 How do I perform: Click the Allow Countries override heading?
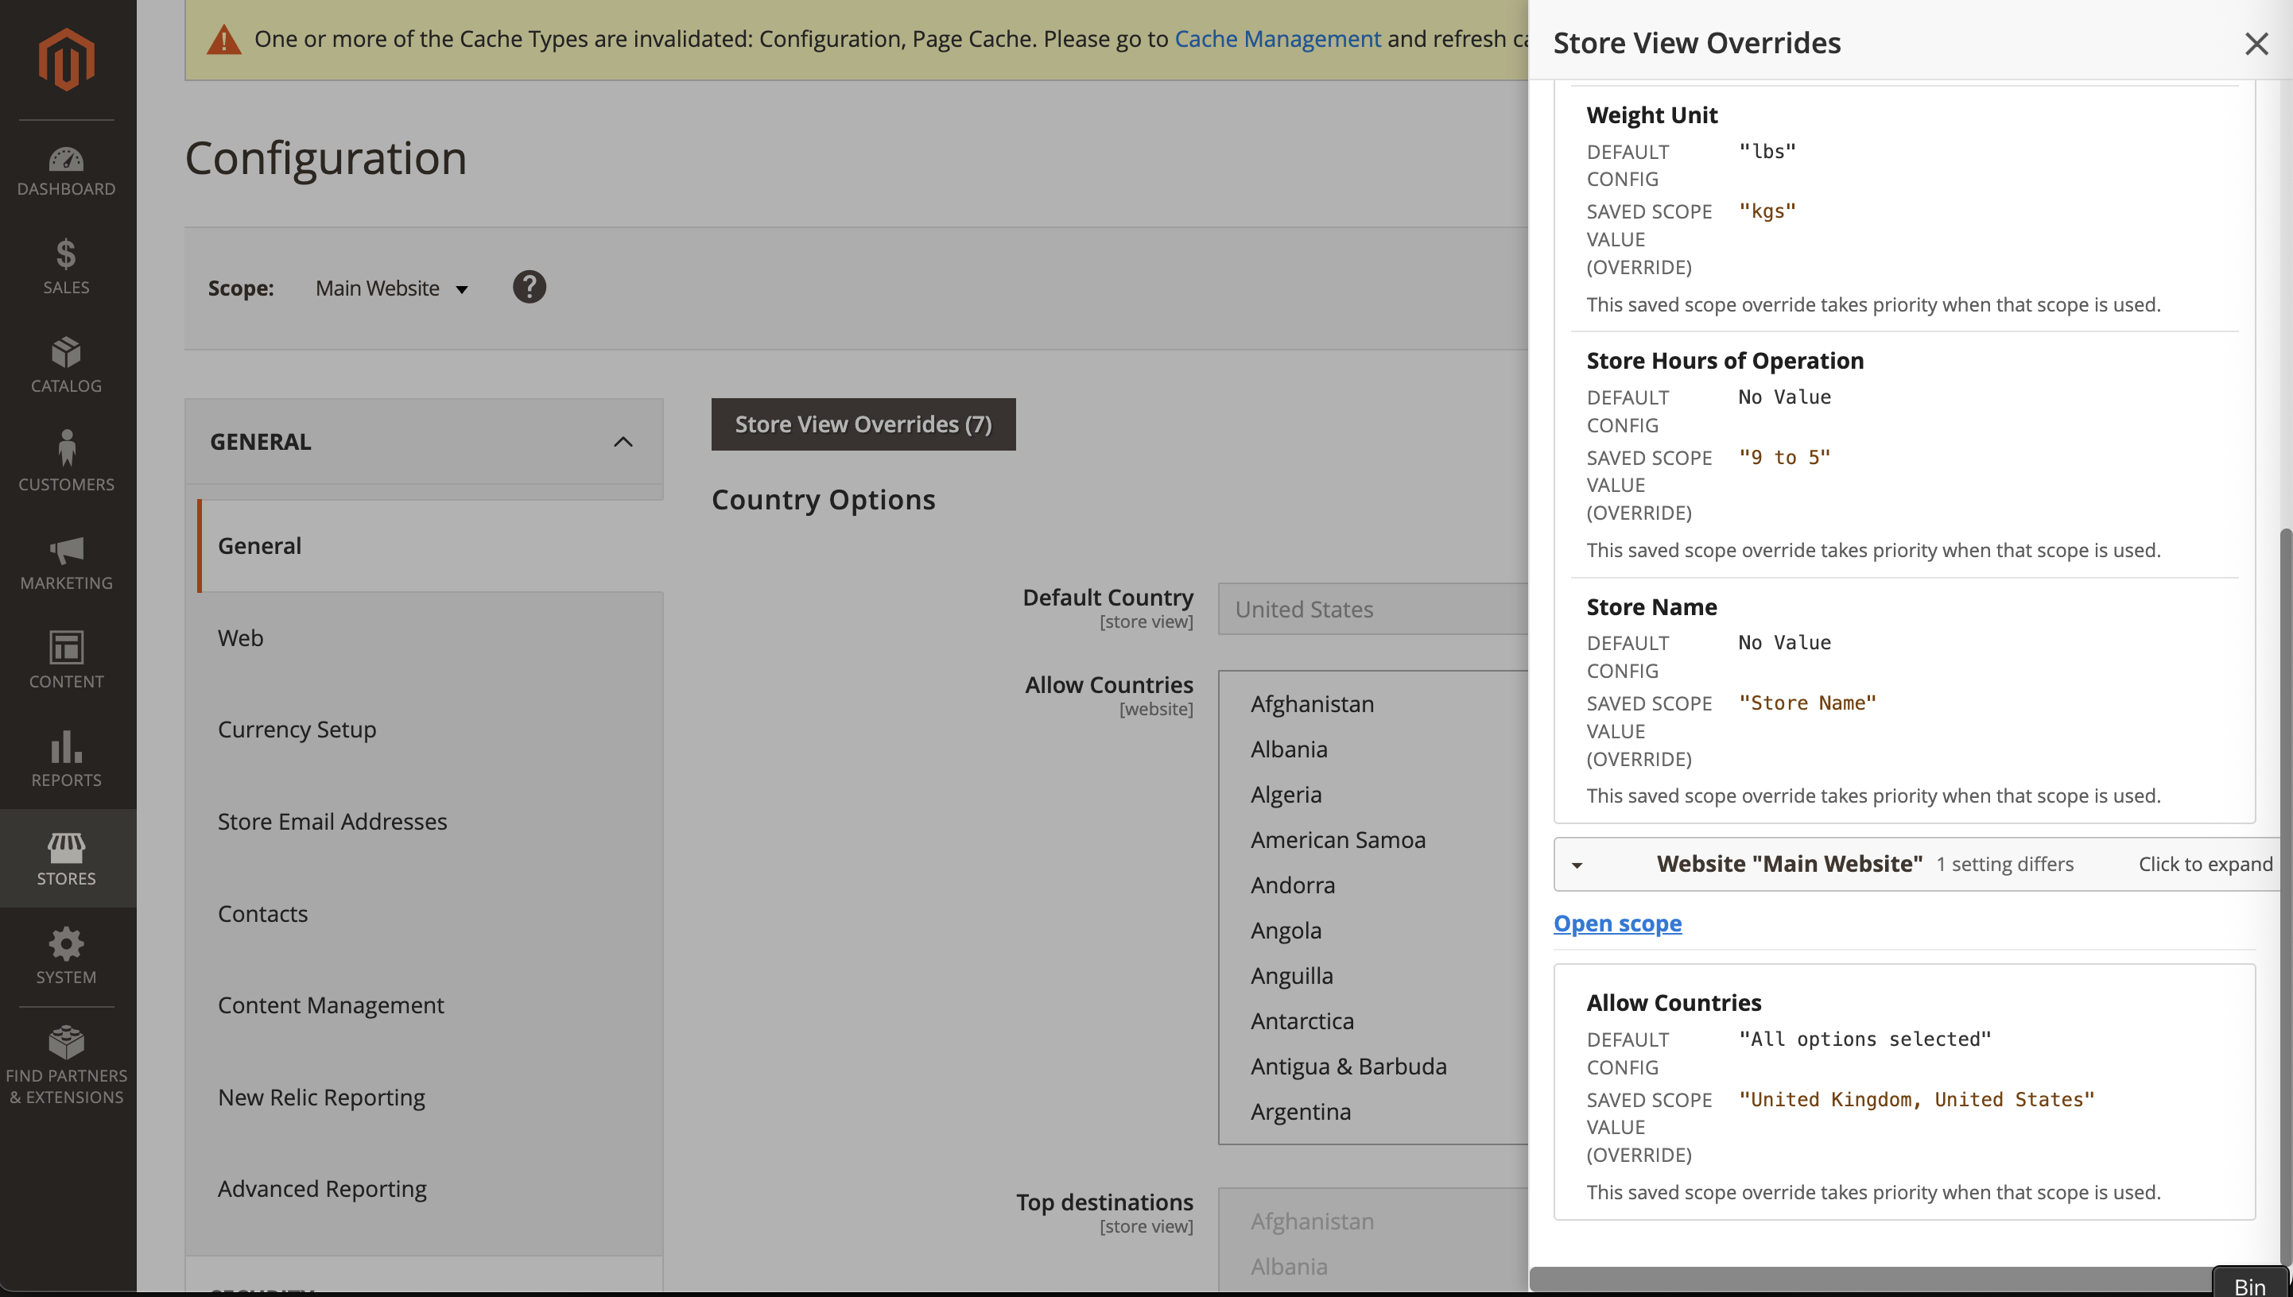[1674, 1003]
